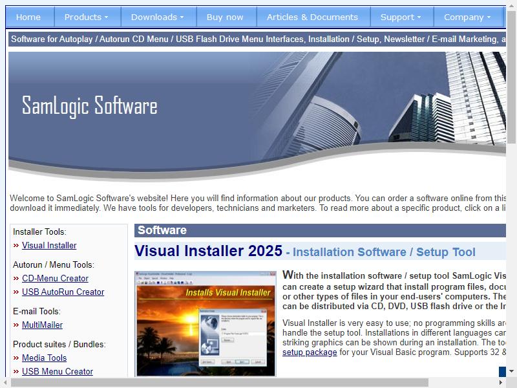Click the Visual Installer screenshot thumbnail
Viewport: 517px width, 388px height.
click(205, 324)
